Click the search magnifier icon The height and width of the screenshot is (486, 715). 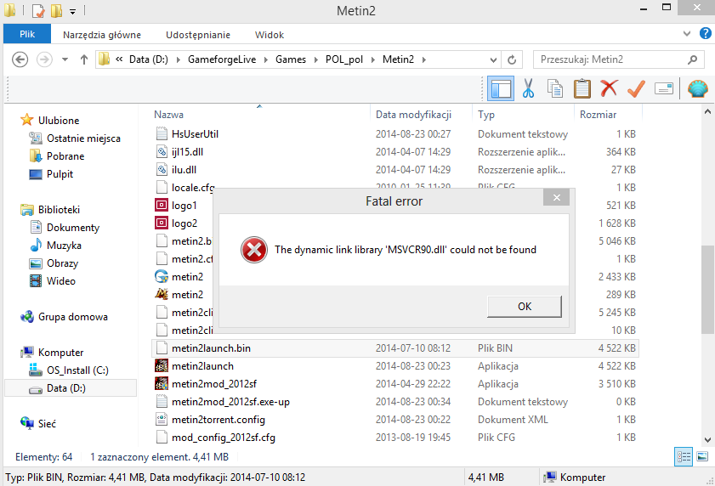(x=693, y=59)
